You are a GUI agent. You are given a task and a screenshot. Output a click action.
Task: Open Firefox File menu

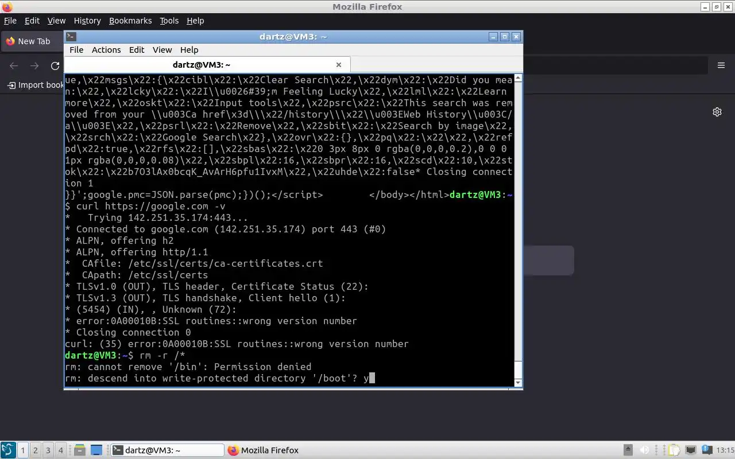pos(10,21)
